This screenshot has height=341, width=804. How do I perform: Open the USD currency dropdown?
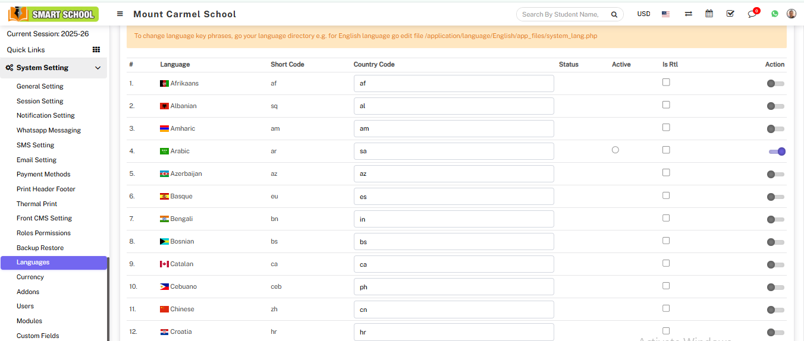[643, 14]
